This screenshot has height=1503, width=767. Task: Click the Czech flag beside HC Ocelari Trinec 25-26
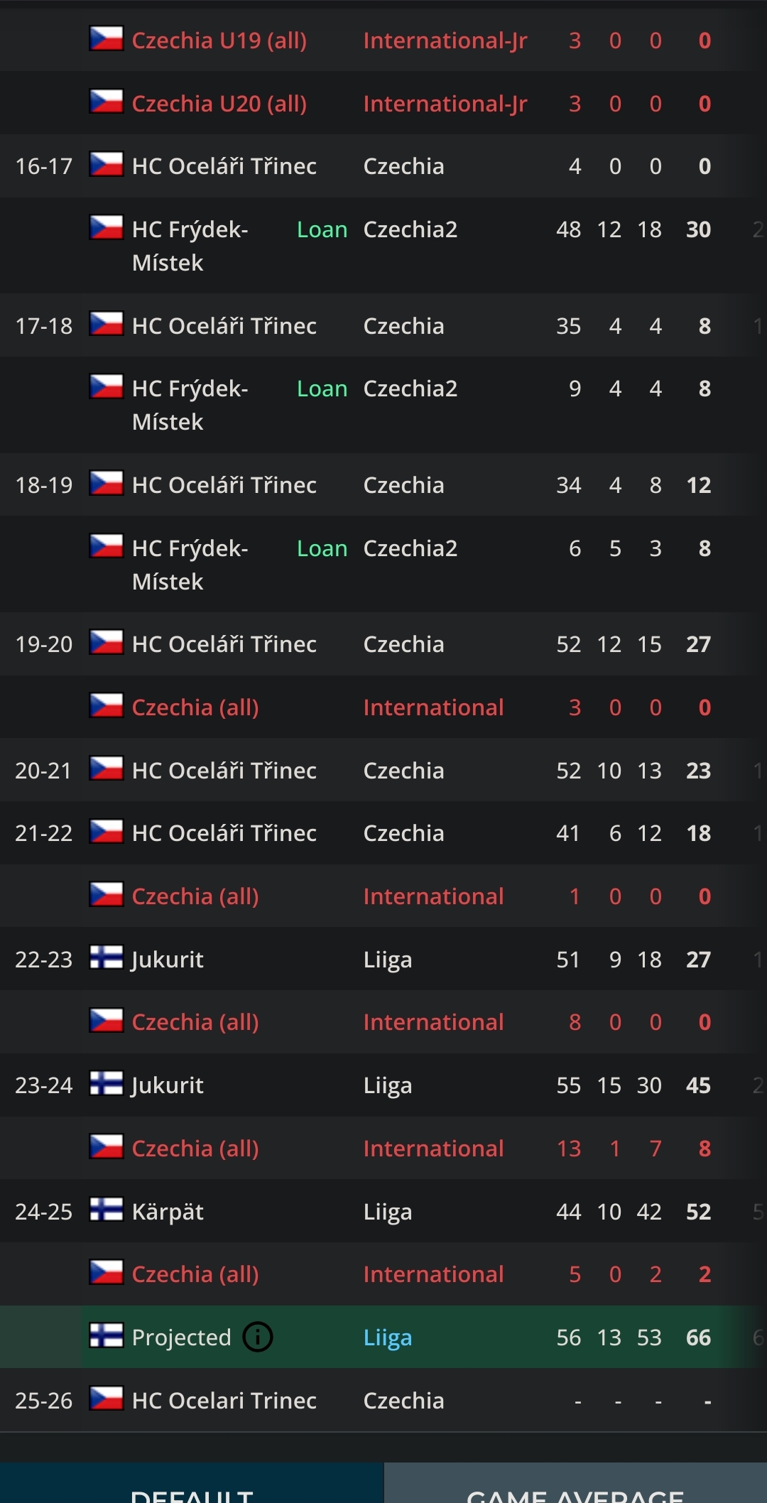pyautogui.click(x=107, y=1399)
